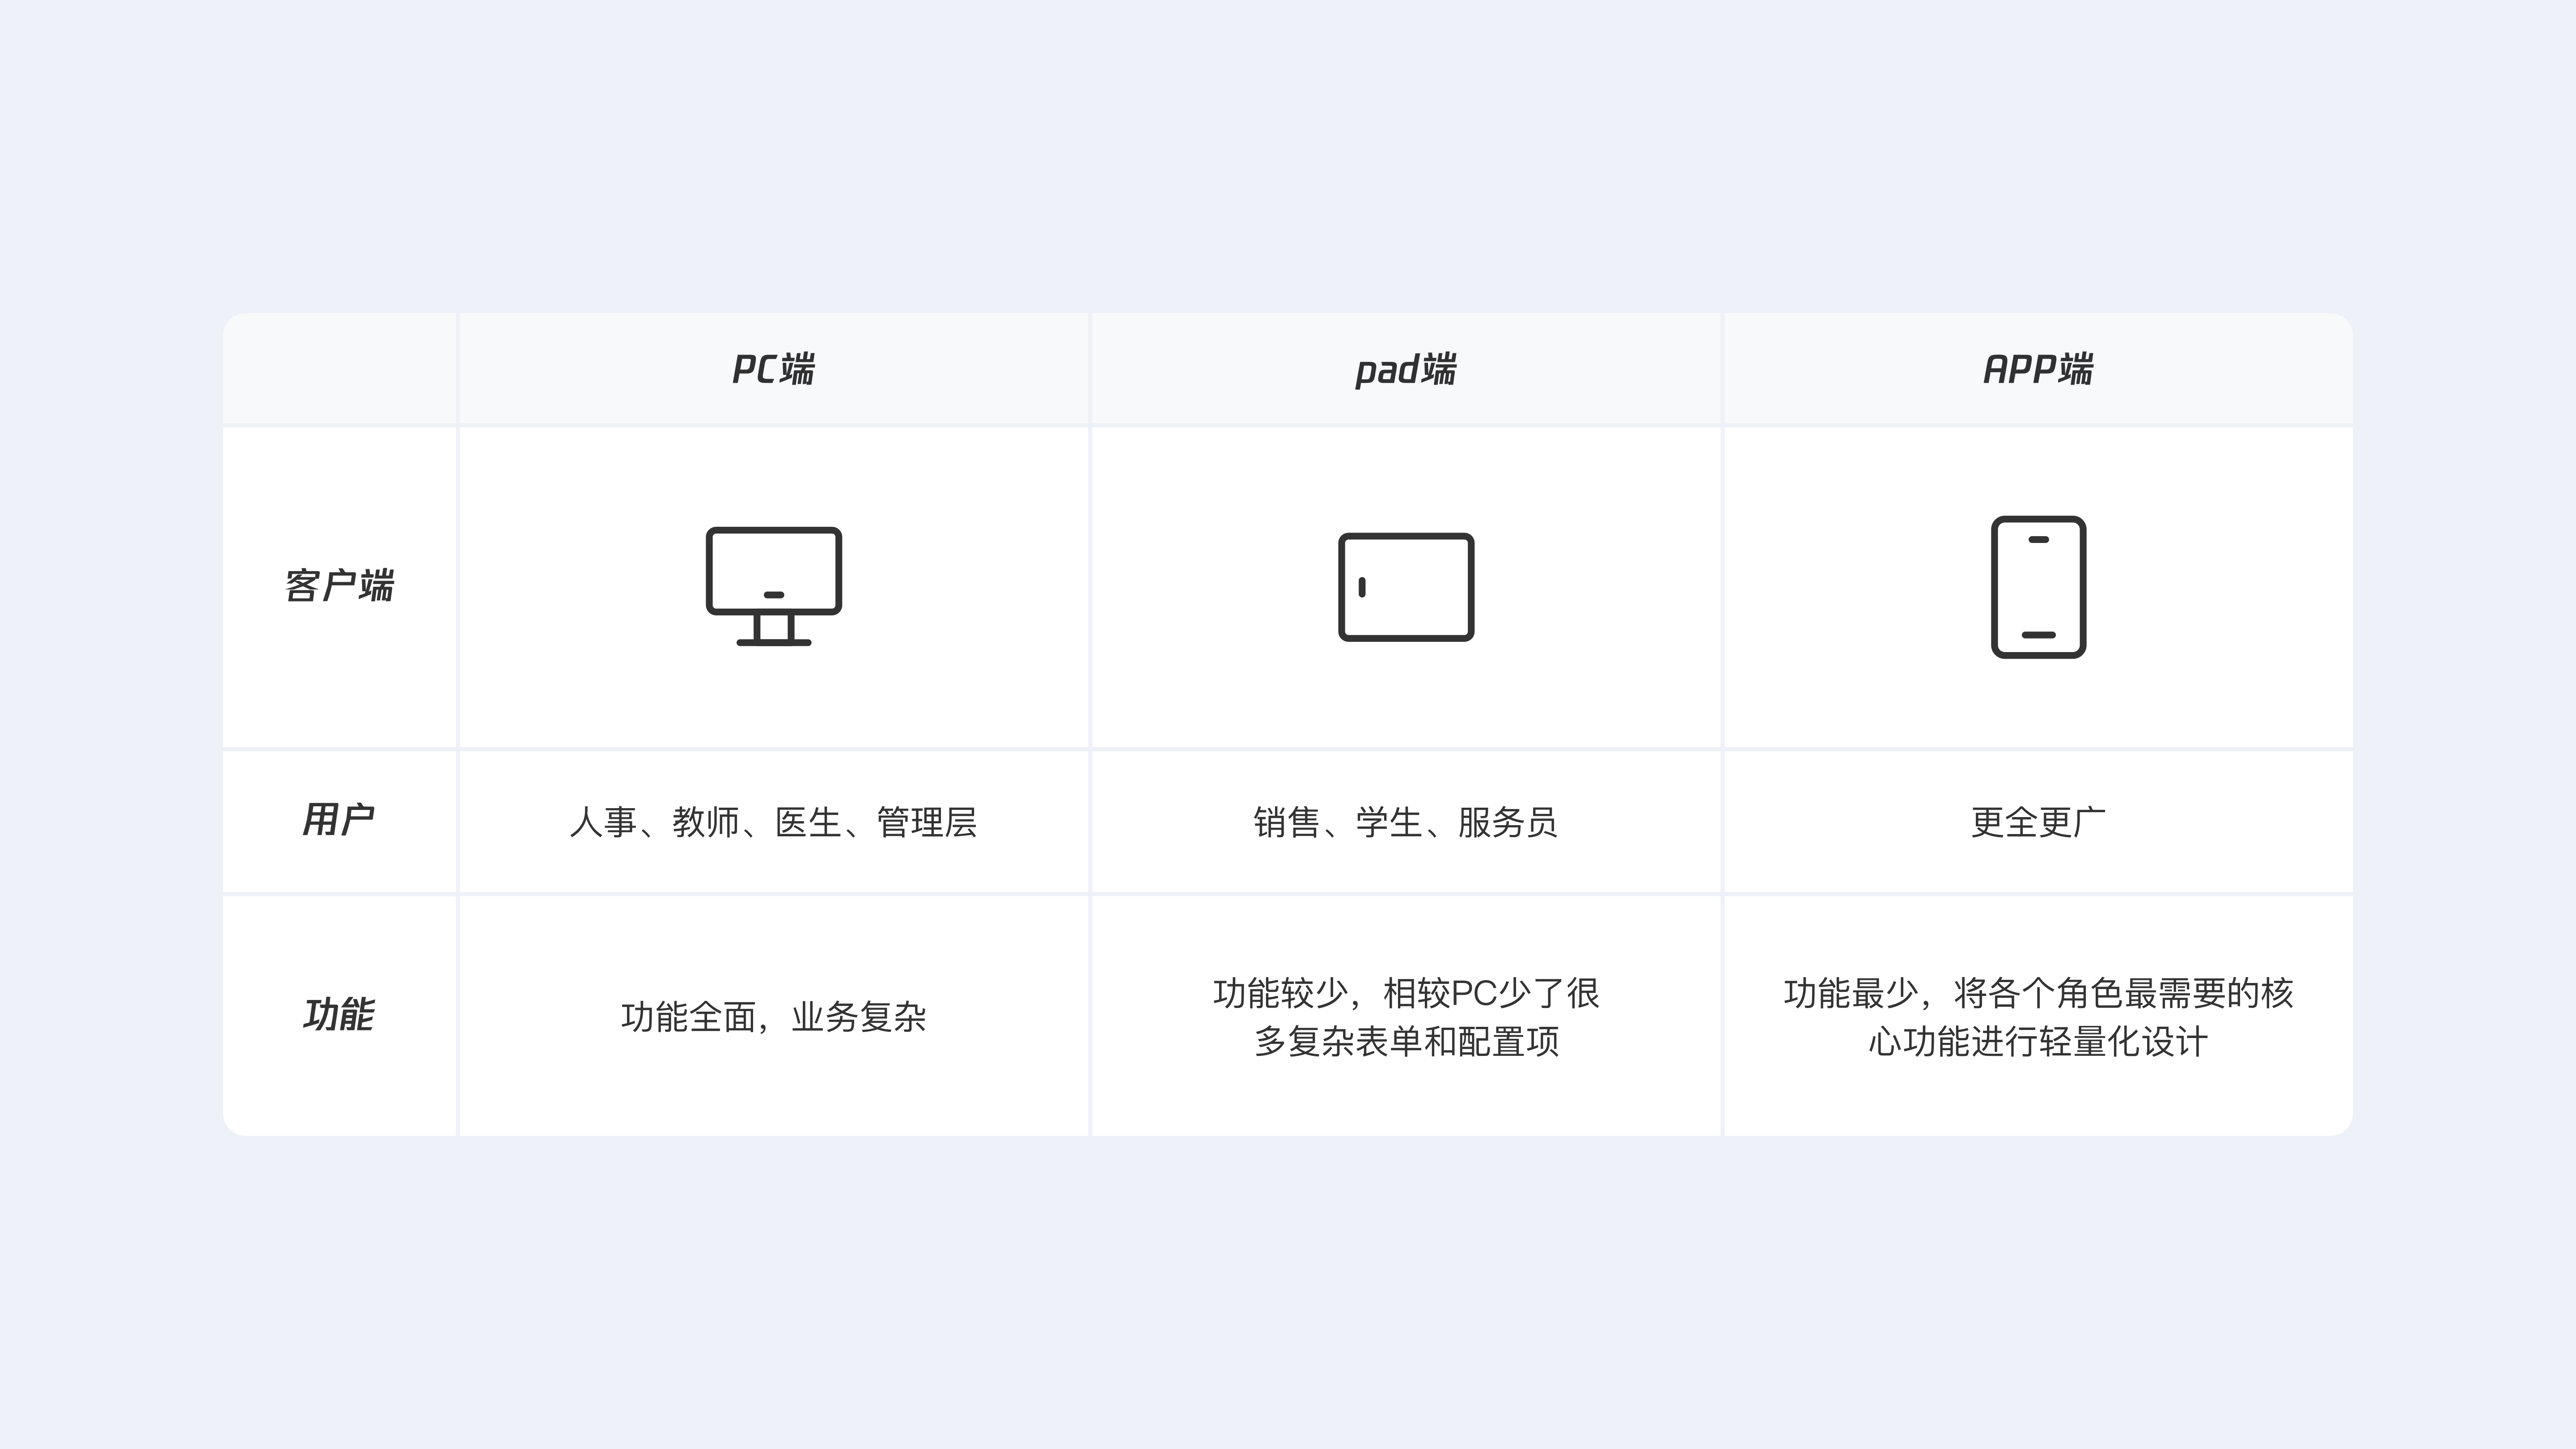2576x1449 pixels.
Task: Select the APP端 column header
Action: click(2038, 369)
